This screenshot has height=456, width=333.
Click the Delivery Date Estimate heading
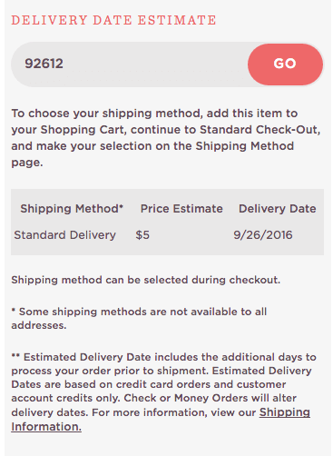coord(113,20)
